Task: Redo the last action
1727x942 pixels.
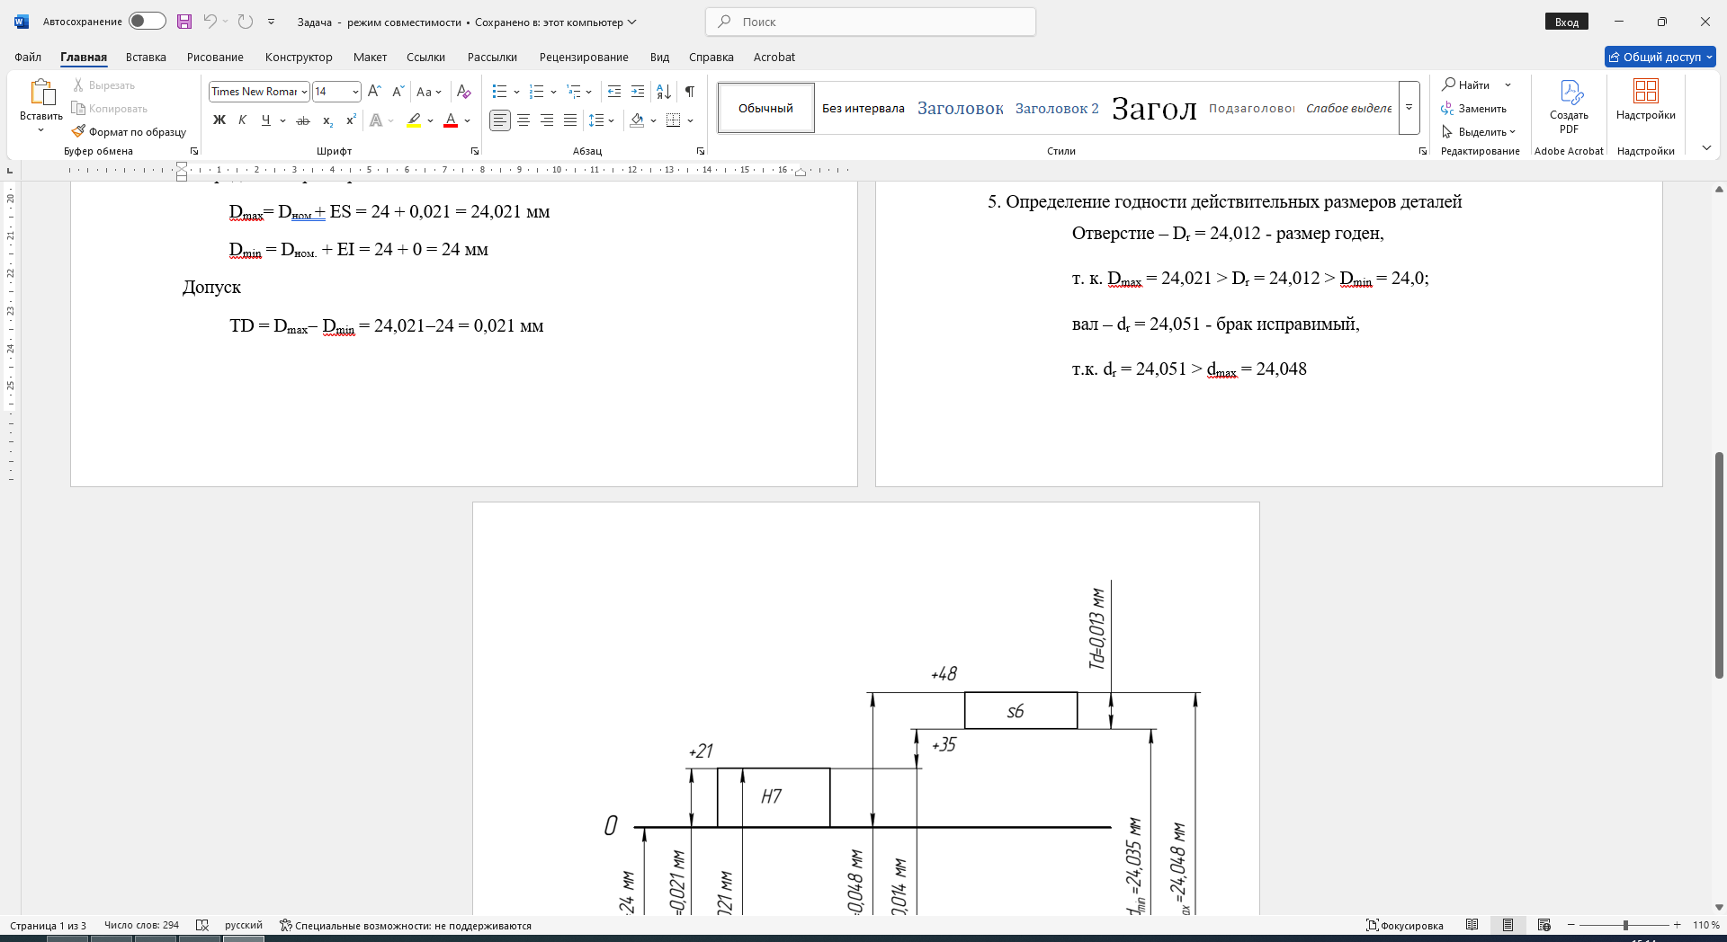Action: tap(246, 22)
